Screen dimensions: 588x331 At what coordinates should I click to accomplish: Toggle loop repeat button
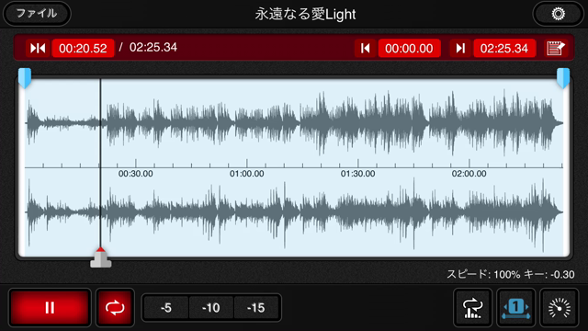tap(115, 308)
